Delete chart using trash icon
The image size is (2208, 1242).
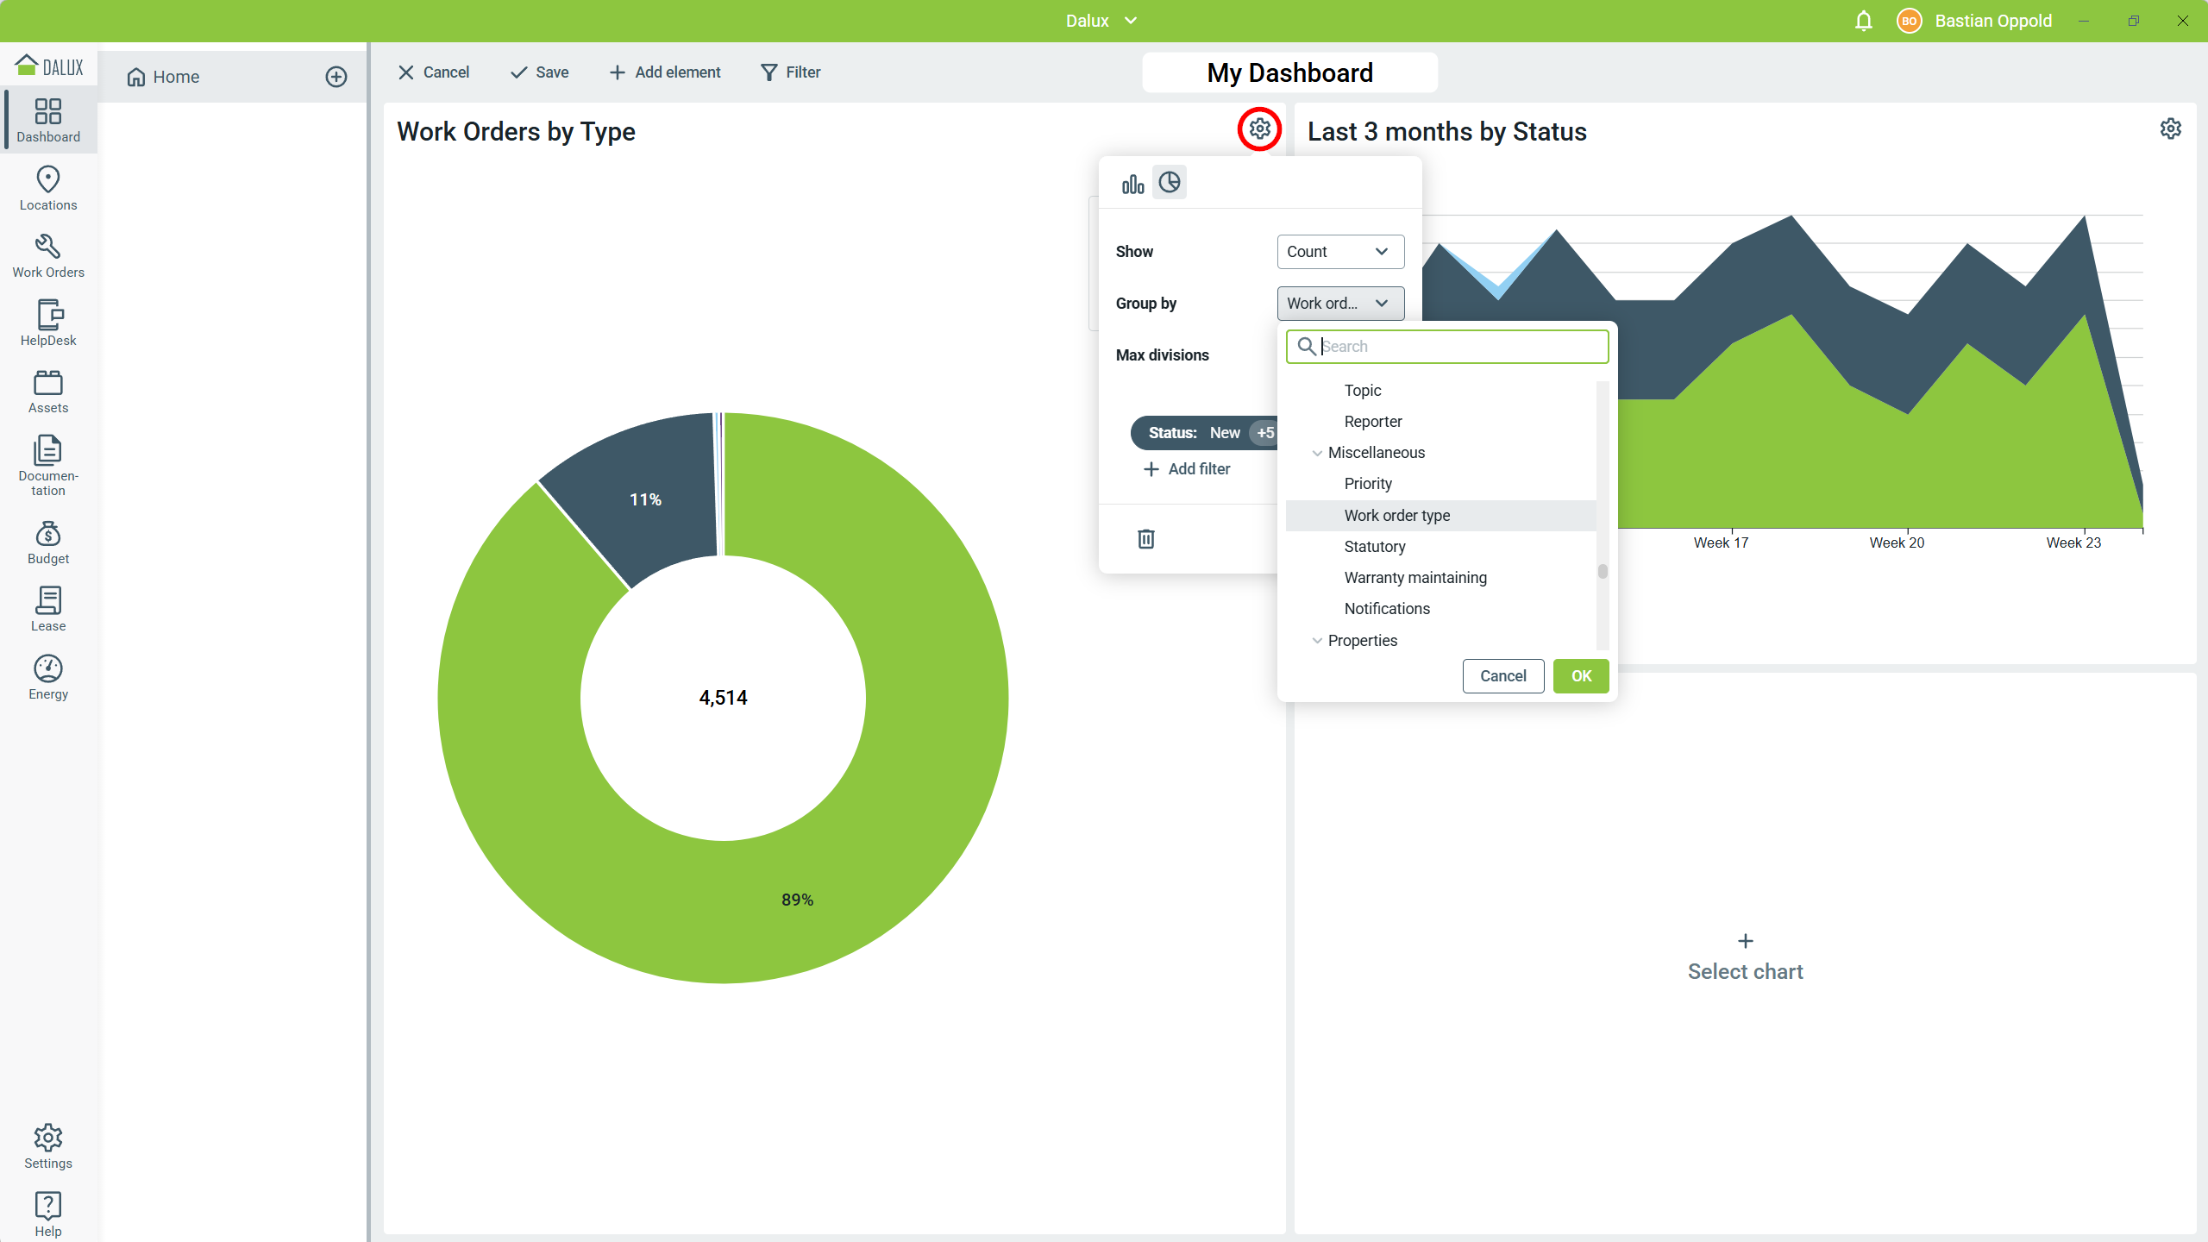1145,539
